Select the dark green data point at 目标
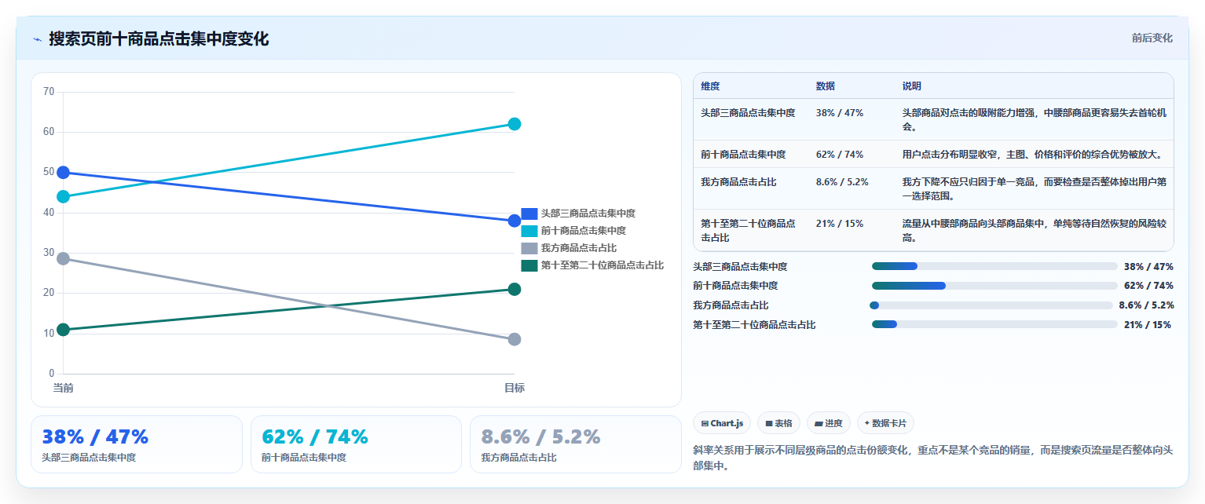This screenshot has width=1205, height=504. (515, 290)
